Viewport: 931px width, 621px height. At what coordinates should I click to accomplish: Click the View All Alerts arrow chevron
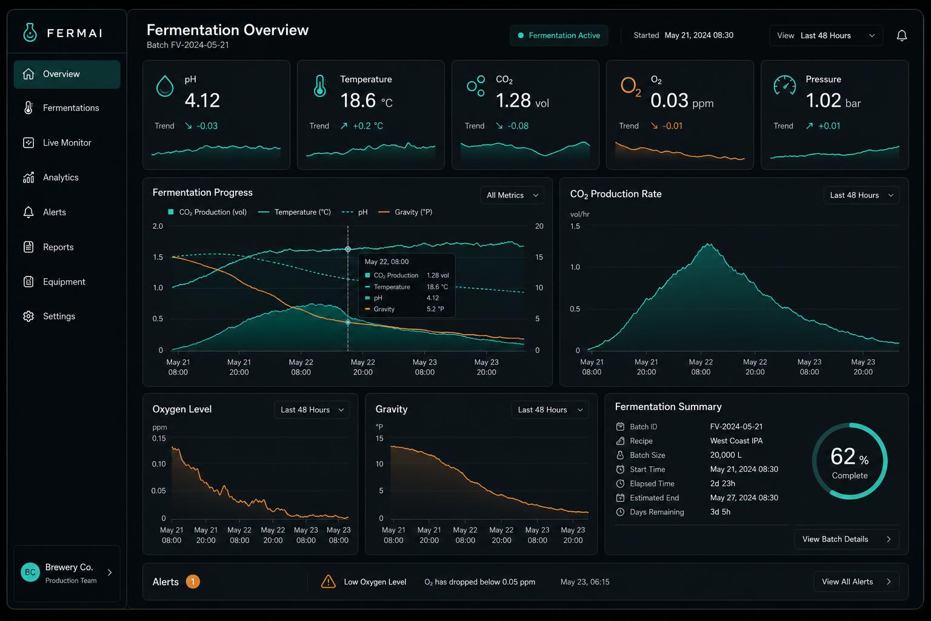coord(889,582)
